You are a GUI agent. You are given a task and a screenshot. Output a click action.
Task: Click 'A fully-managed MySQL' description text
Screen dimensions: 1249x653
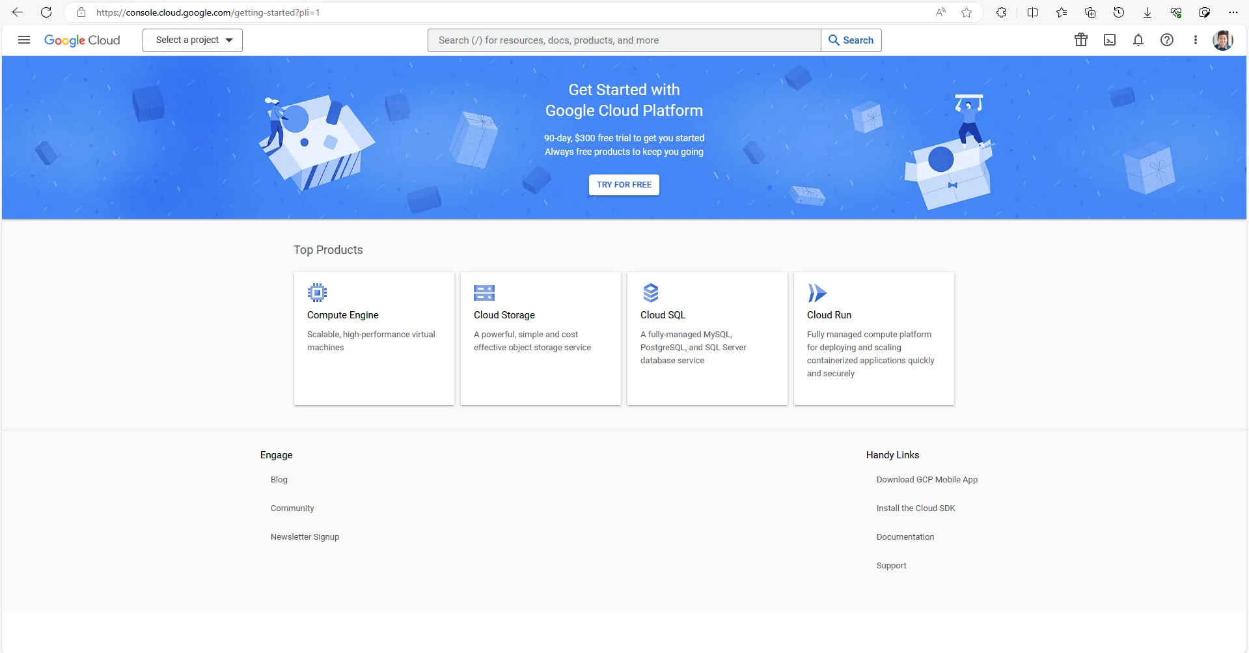pyautogui.click(x=693, y=348)
